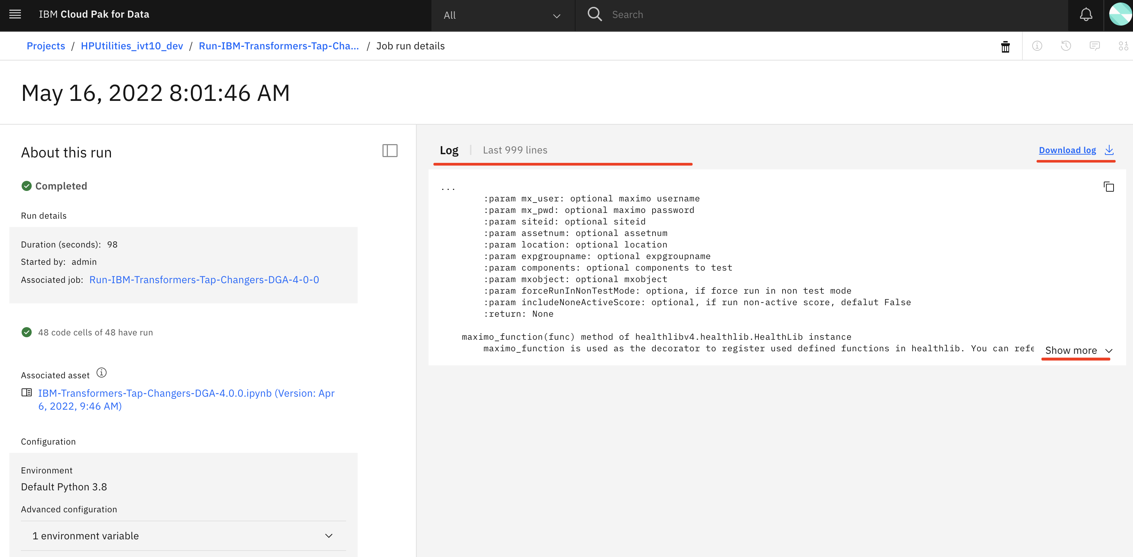Go to Projects breadcrumb
Viewport: 1133px width, 557px height.
(46, 46)
